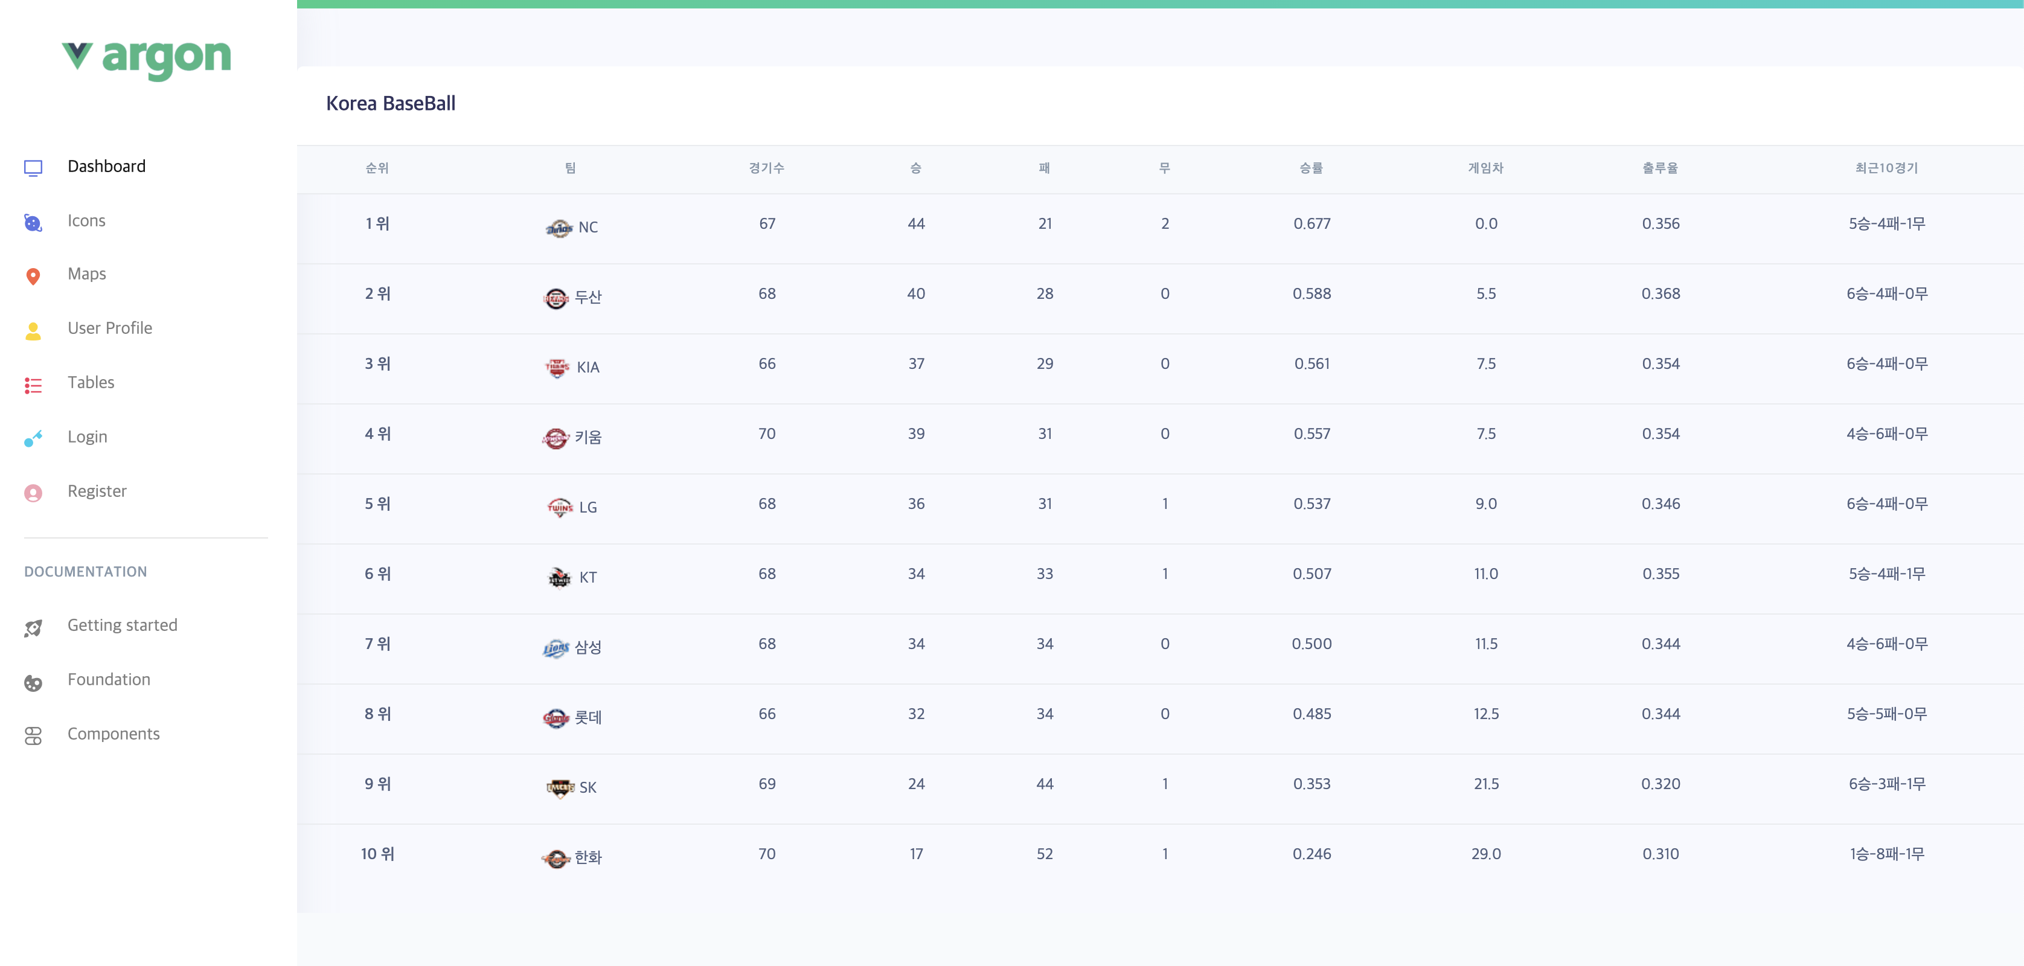Click the LG Twins team logo
This screenshot has height=966, width=2024.
pyautogui.click(x=559, y=507)
